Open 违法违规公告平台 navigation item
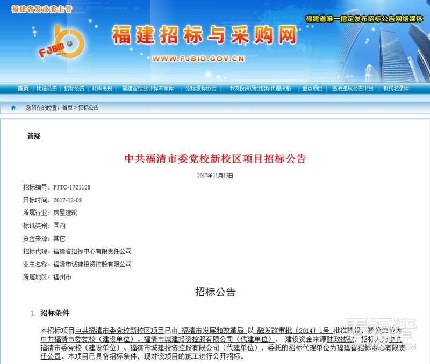Viewport: 430px width, 364px height. [x=353, y=88]
